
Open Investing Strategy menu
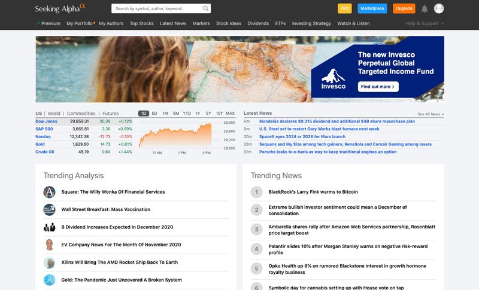[311, 23]
